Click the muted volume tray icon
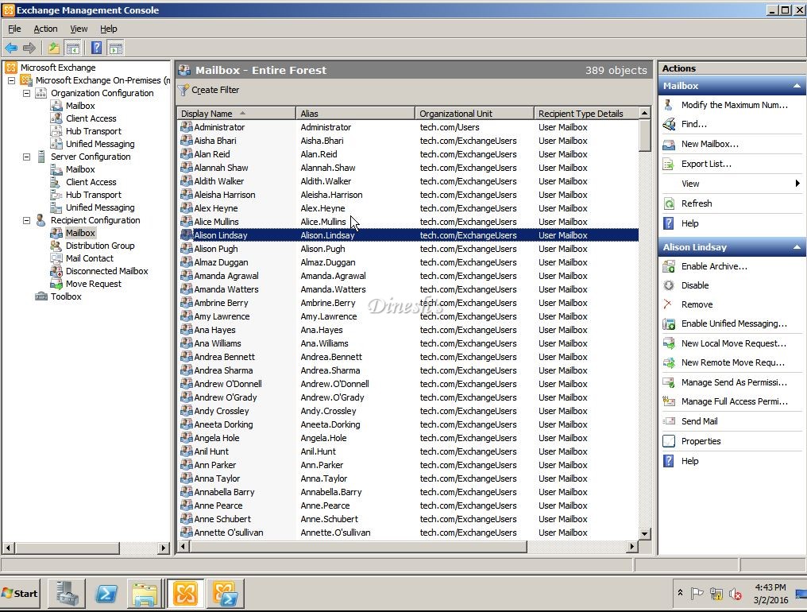 [736, 594]
